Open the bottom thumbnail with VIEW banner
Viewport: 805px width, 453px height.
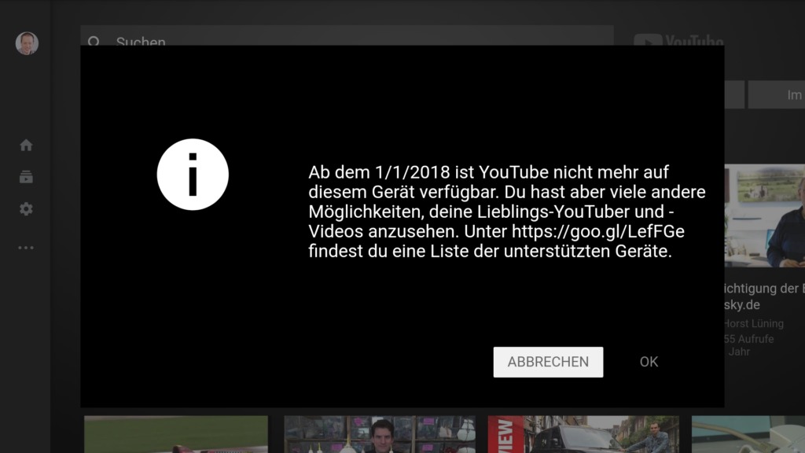pos(583,434)
